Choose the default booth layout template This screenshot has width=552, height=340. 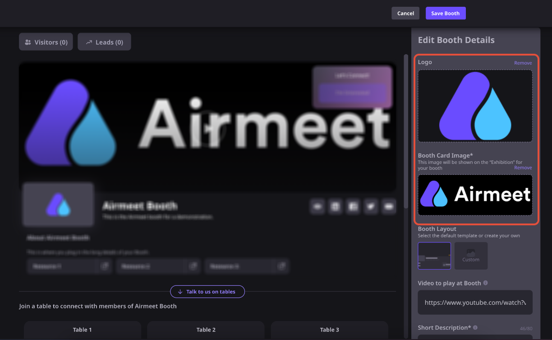pyautogui.click(x=434, y=256)
